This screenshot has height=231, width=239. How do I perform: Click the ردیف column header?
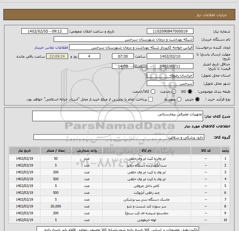click(x=225, y=150)
